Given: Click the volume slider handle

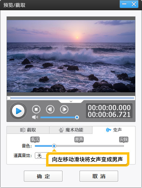Looking at the screenshot, I should (77, 117).
